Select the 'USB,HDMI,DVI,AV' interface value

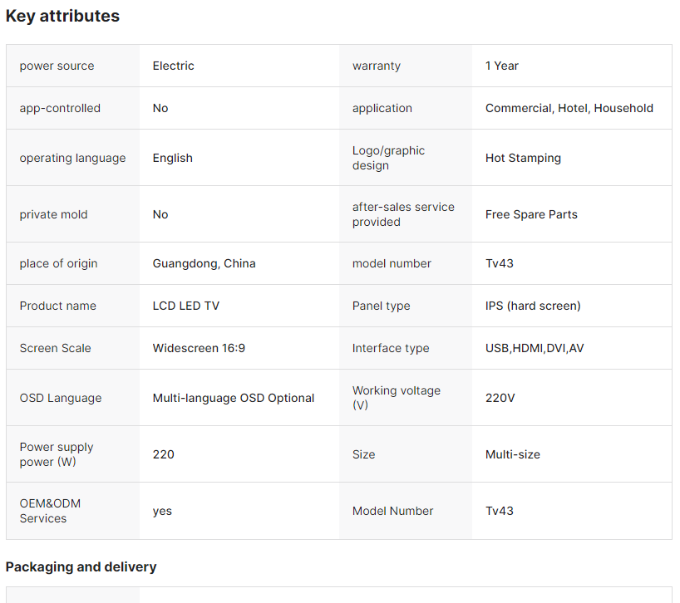point(534,348)
